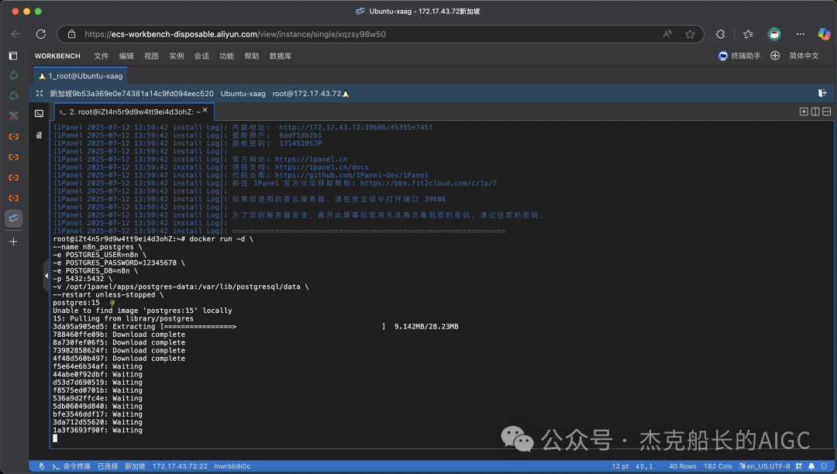Open the terminal panel icon

tap(39, 114)
